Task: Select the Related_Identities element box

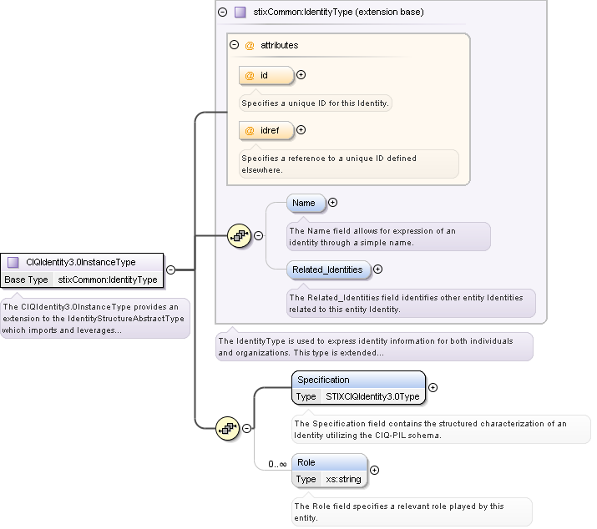Action: [x=326, y=270]
